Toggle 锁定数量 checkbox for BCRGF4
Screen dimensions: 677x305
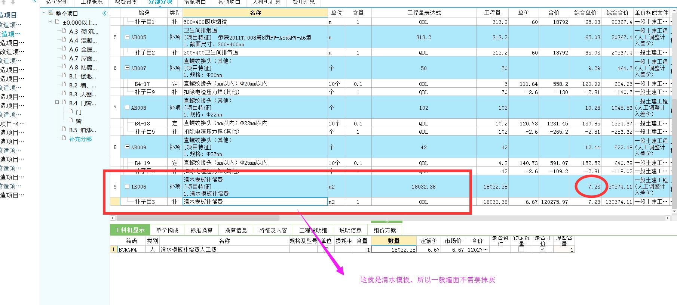[521, 249]
